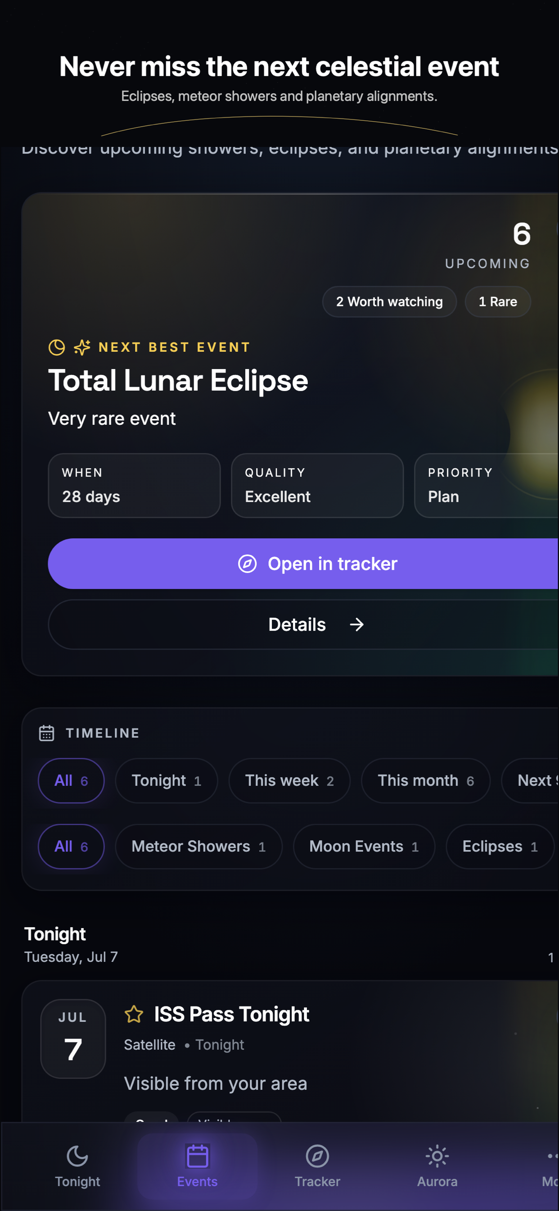
Task: Click the Open in tracker button
Action: (x=303, y=564)
